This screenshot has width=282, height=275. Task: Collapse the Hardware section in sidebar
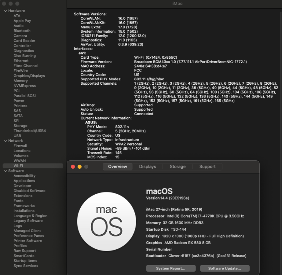click(x=5, y=11)
